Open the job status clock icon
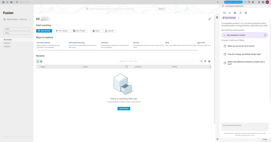The width and height of the screenshot is (271, 142). pyautogui.click(x=253, y=2)
